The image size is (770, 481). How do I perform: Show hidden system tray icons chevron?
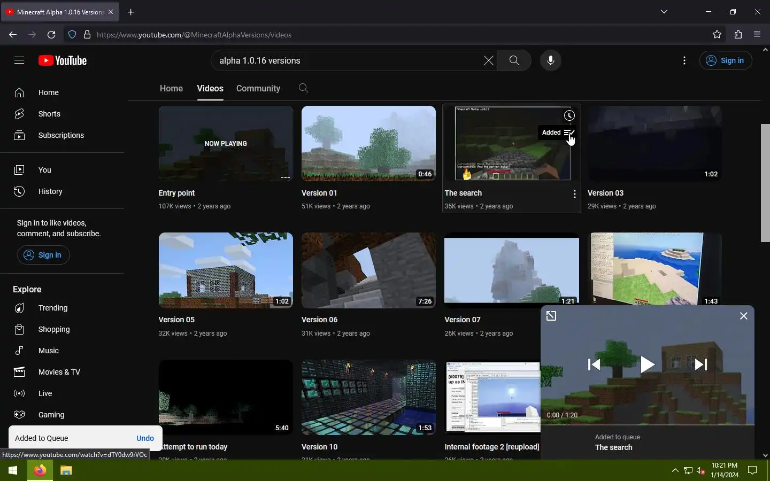675,470
